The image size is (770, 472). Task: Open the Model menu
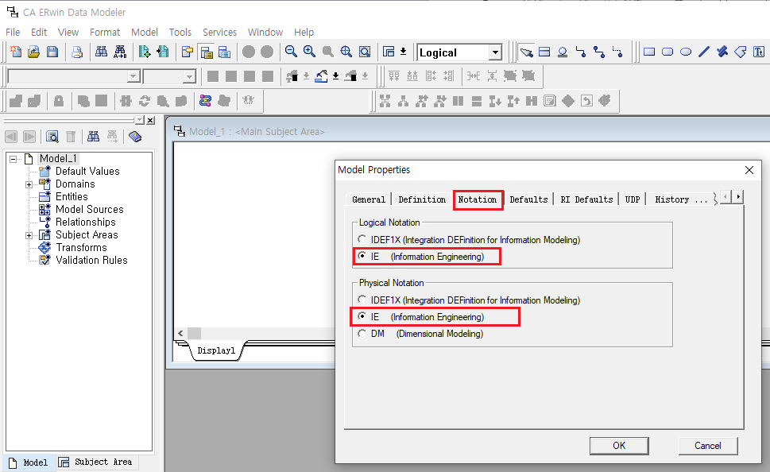click(145, 32)
